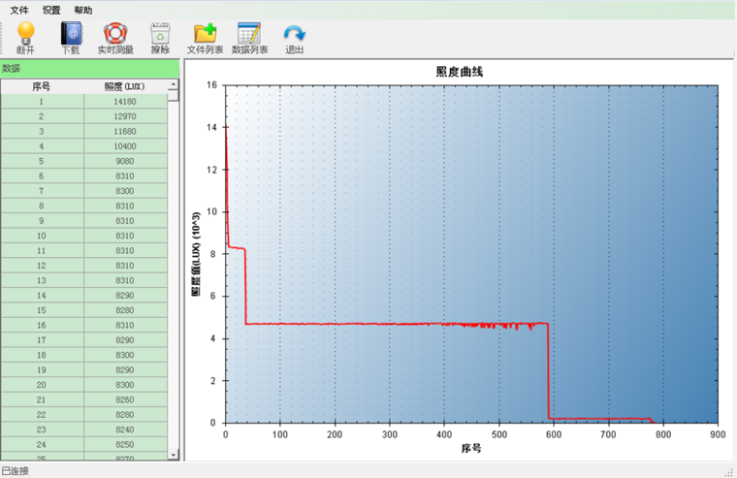This screenshot has height=478, width=737.
Task: Click the 下载 (download) book icon
Action: [x=71, y=35]
